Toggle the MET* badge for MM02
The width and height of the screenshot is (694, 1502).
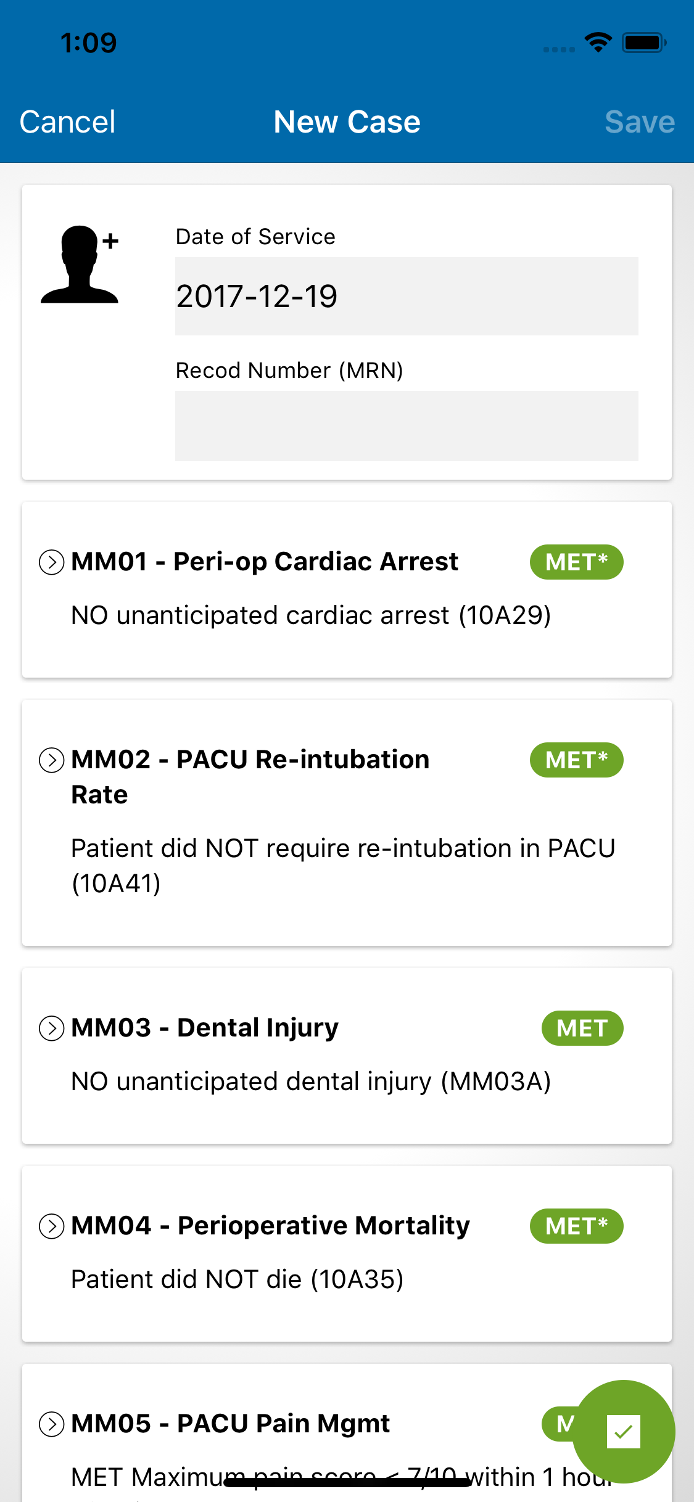(577, 760)
